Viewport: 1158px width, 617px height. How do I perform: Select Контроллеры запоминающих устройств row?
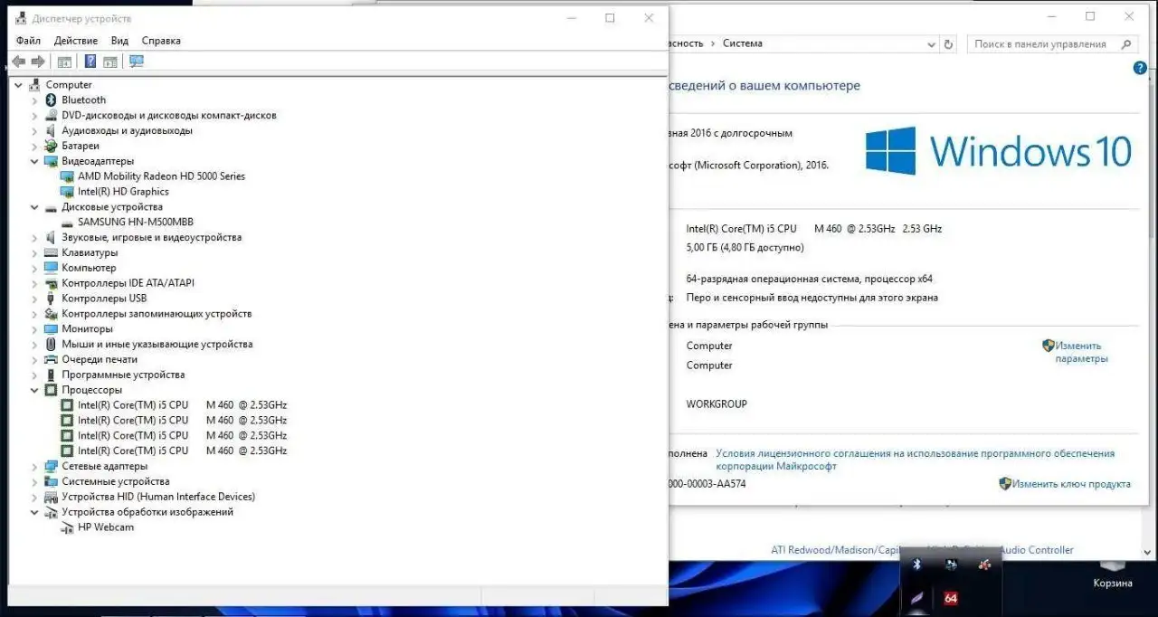157,314
